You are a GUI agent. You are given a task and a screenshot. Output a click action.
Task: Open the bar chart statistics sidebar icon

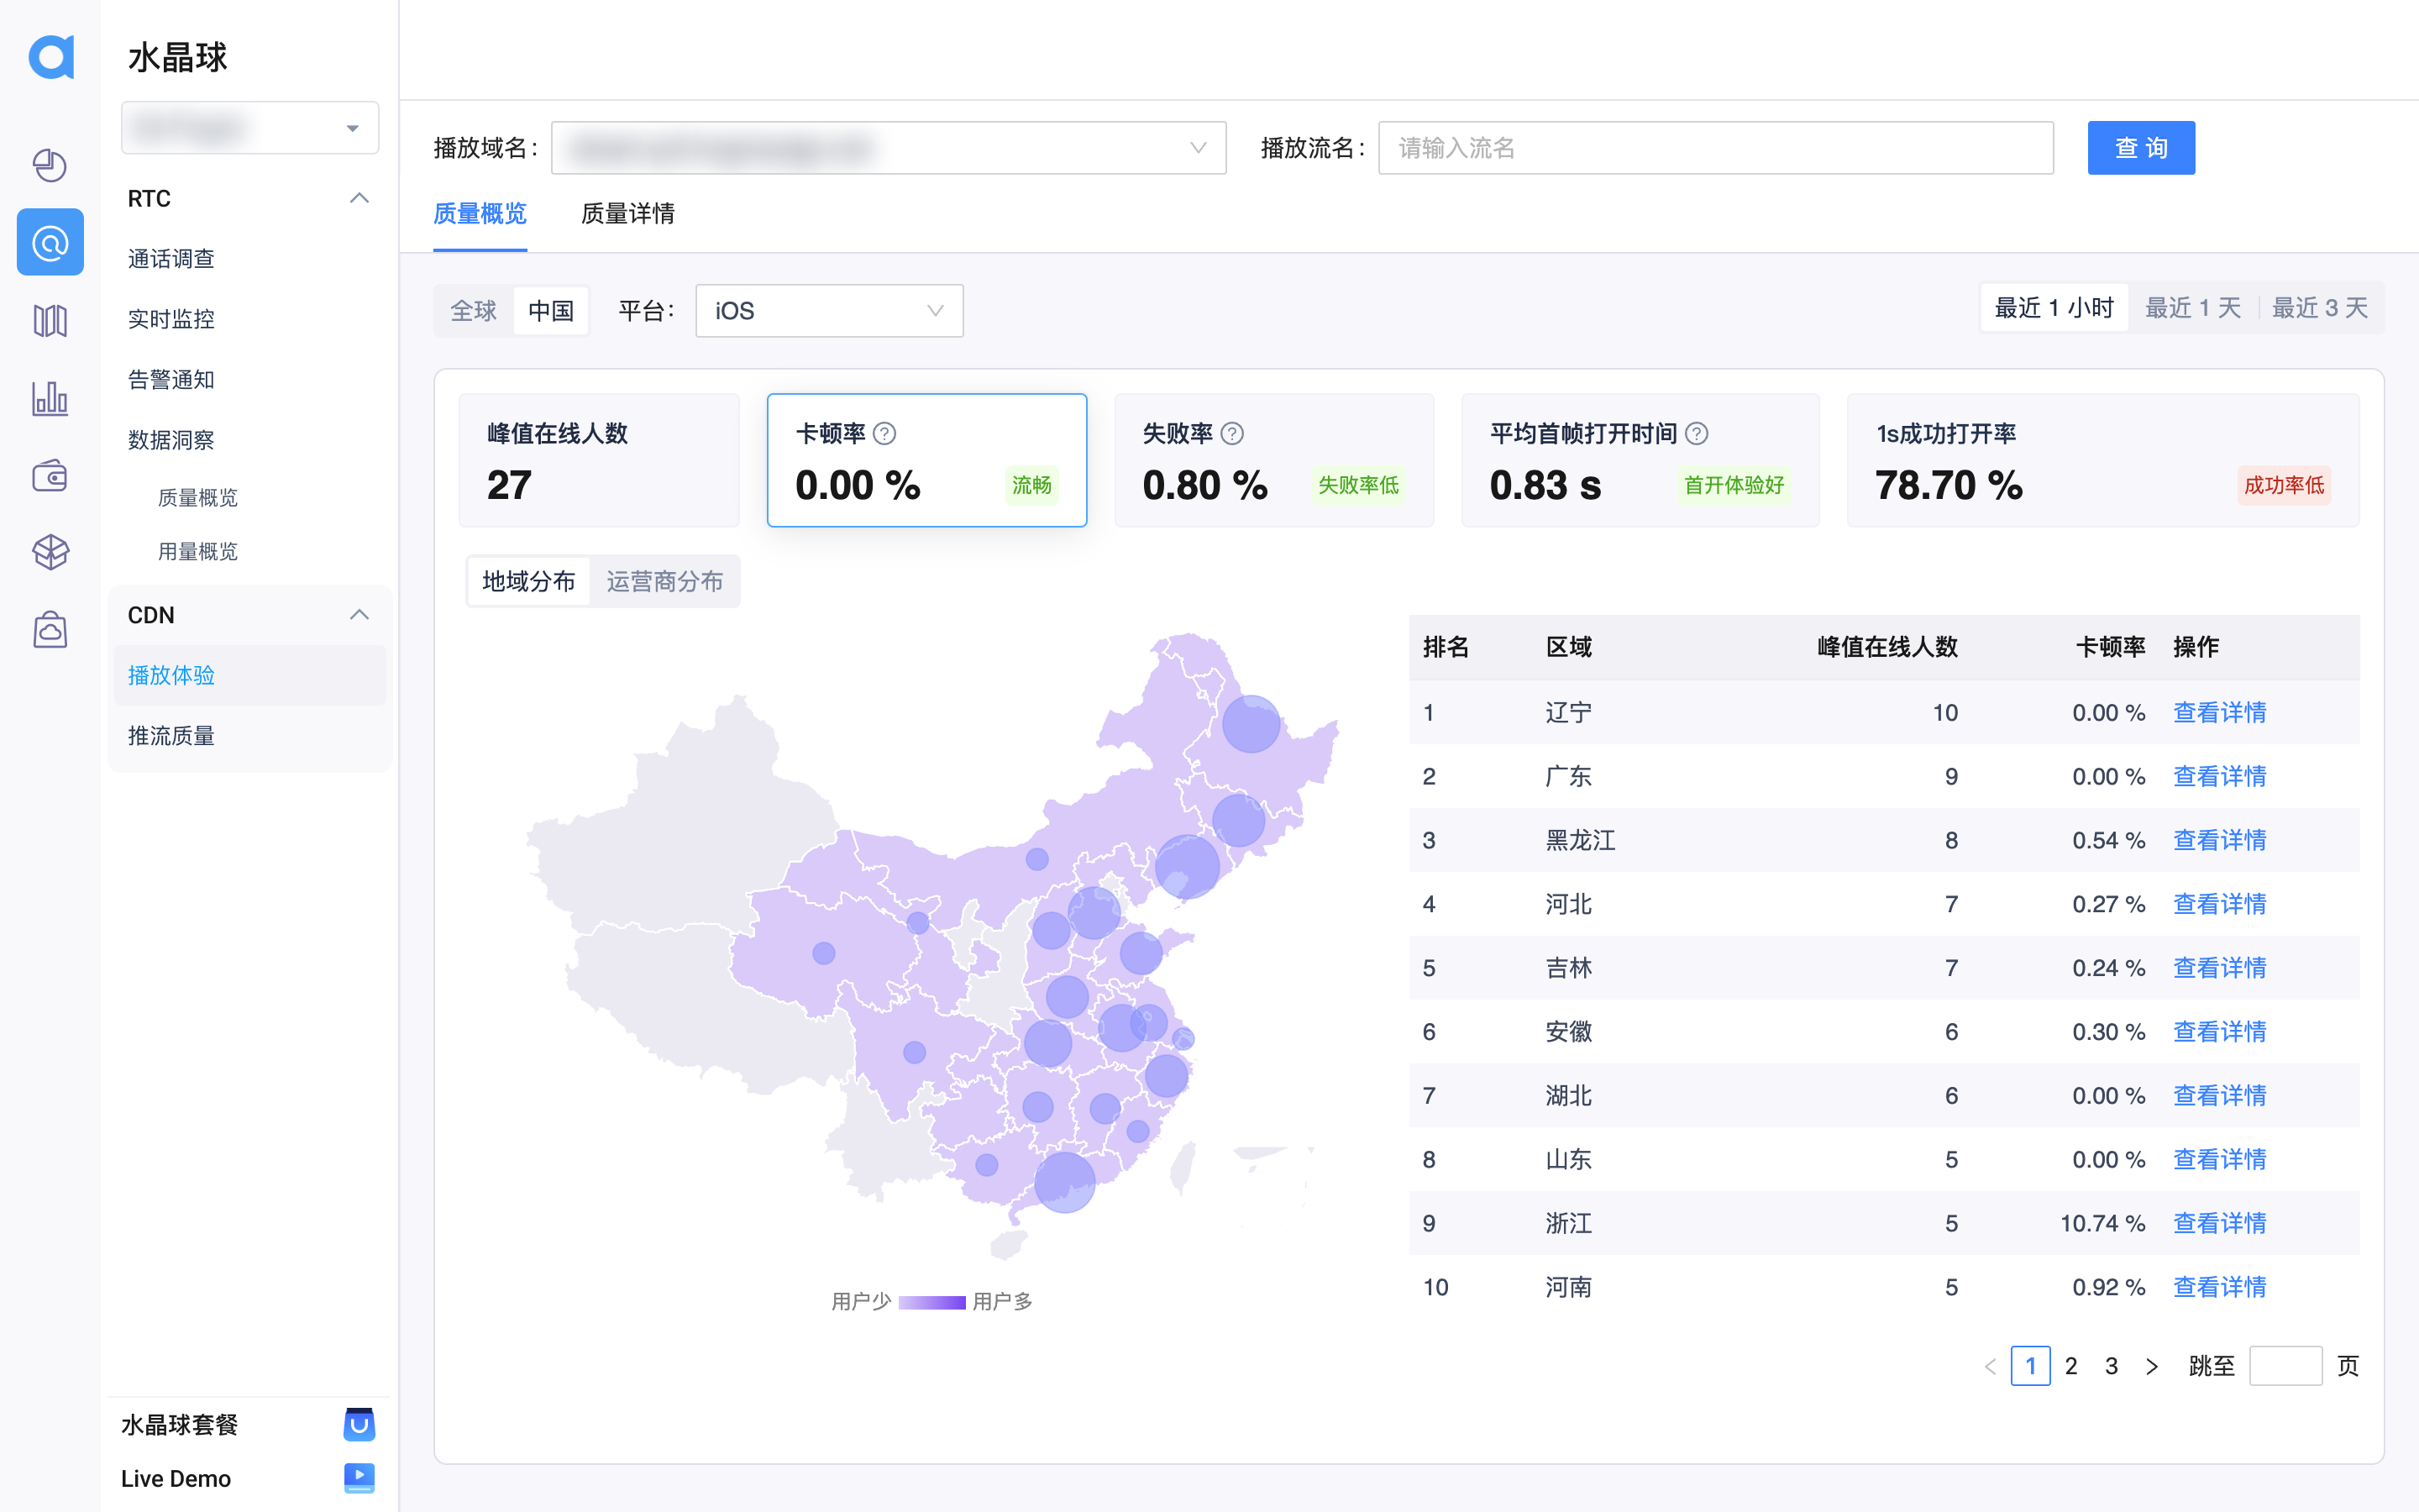(50, 398)
